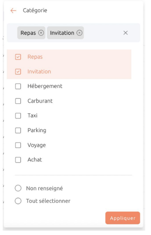151x235 pixels.
Task: Uncheck the Repas checkbox
Action: [x=18, y=57]
